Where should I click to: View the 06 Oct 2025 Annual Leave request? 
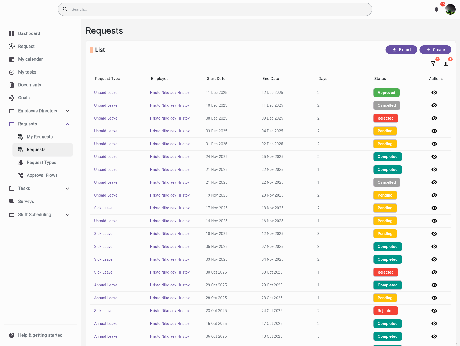(x=434, y=336)
